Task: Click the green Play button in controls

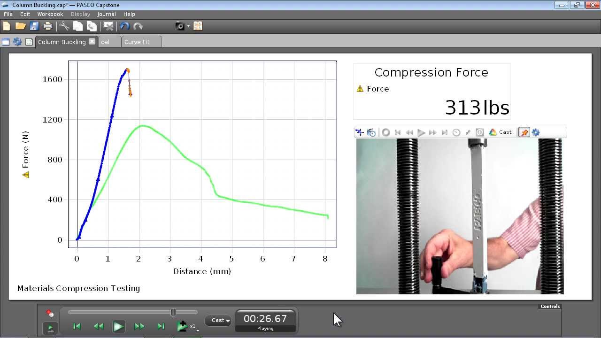Action: 118,326
